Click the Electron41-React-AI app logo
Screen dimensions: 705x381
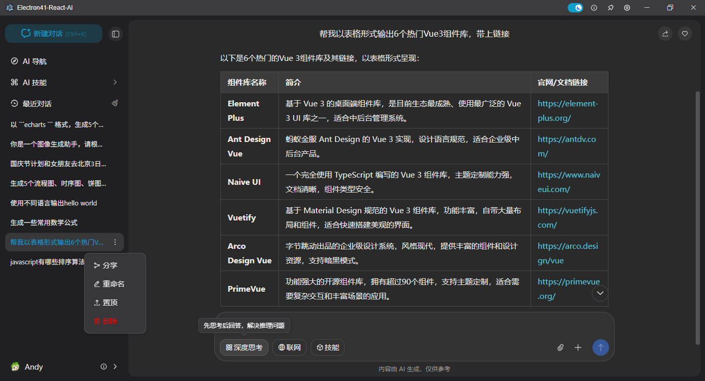9,8
